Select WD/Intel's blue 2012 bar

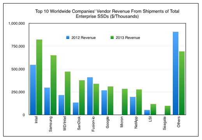[61, 105]
